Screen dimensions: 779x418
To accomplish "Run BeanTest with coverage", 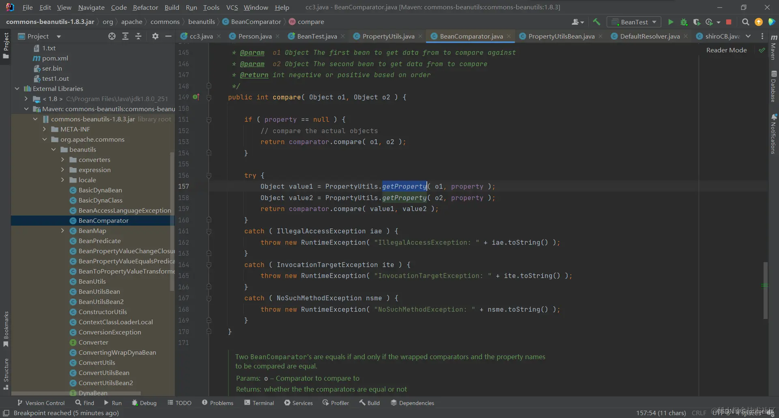I will coord(697,22).
